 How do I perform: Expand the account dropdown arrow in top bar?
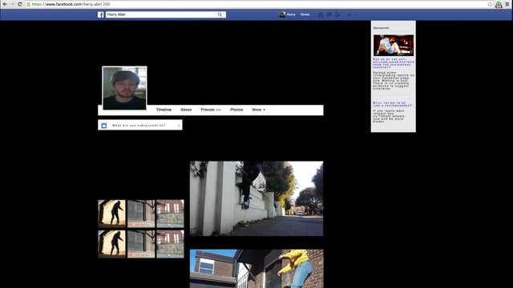coord(357,14)
